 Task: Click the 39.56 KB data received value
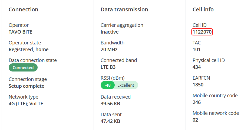(110, 104)
